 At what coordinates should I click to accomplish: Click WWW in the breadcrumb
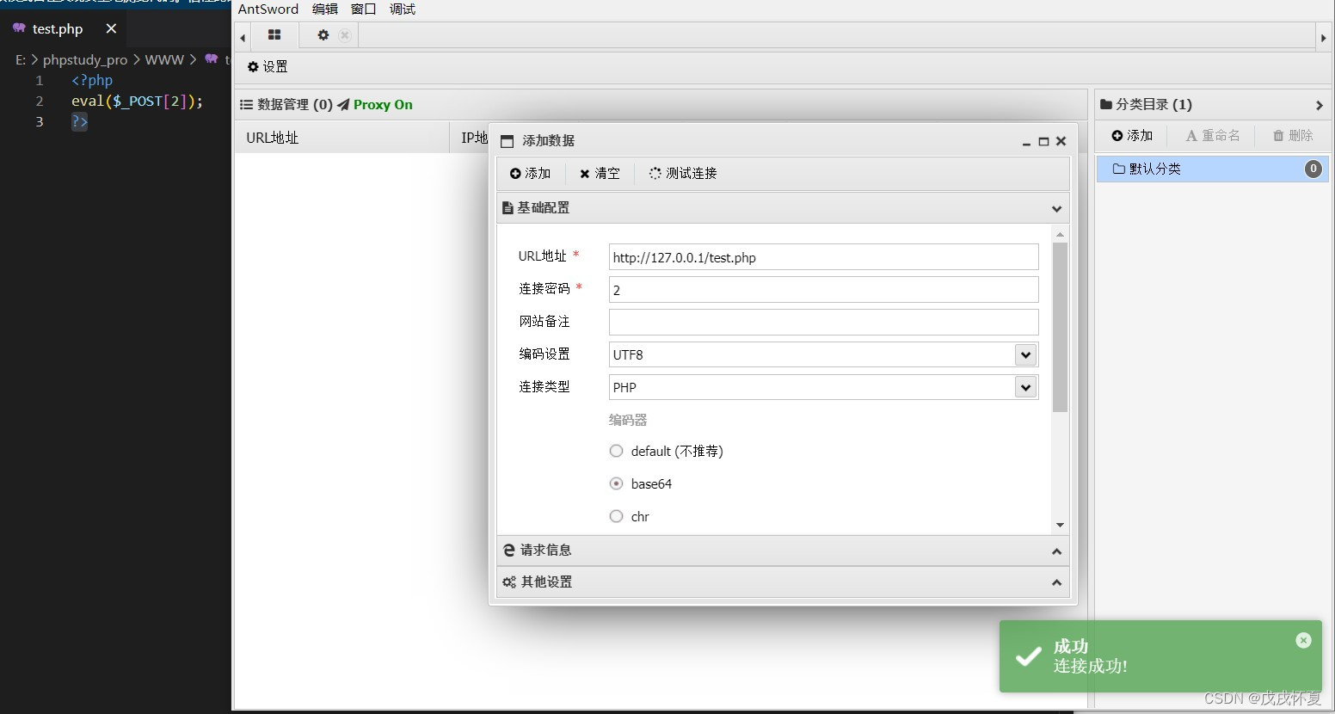pos(164,60)
